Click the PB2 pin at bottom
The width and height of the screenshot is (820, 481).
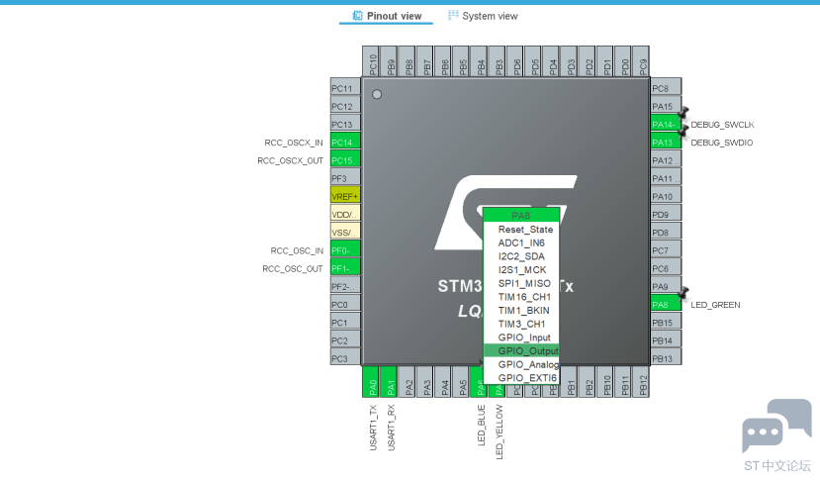588,382
